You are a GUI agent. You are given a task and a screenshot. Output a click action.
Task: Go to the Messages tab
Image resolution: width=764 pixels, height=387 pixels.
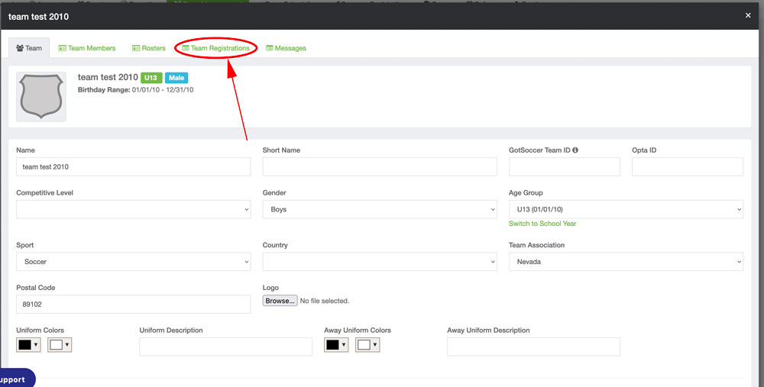click(x=286, y=48)
